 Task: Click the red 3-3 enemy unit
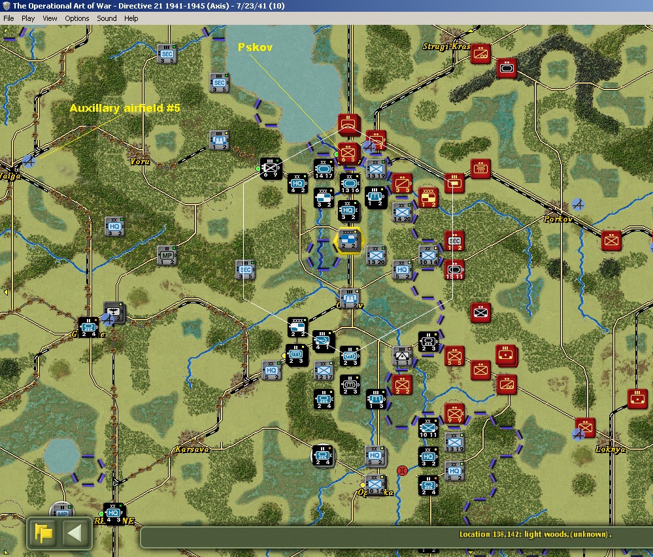402,183
